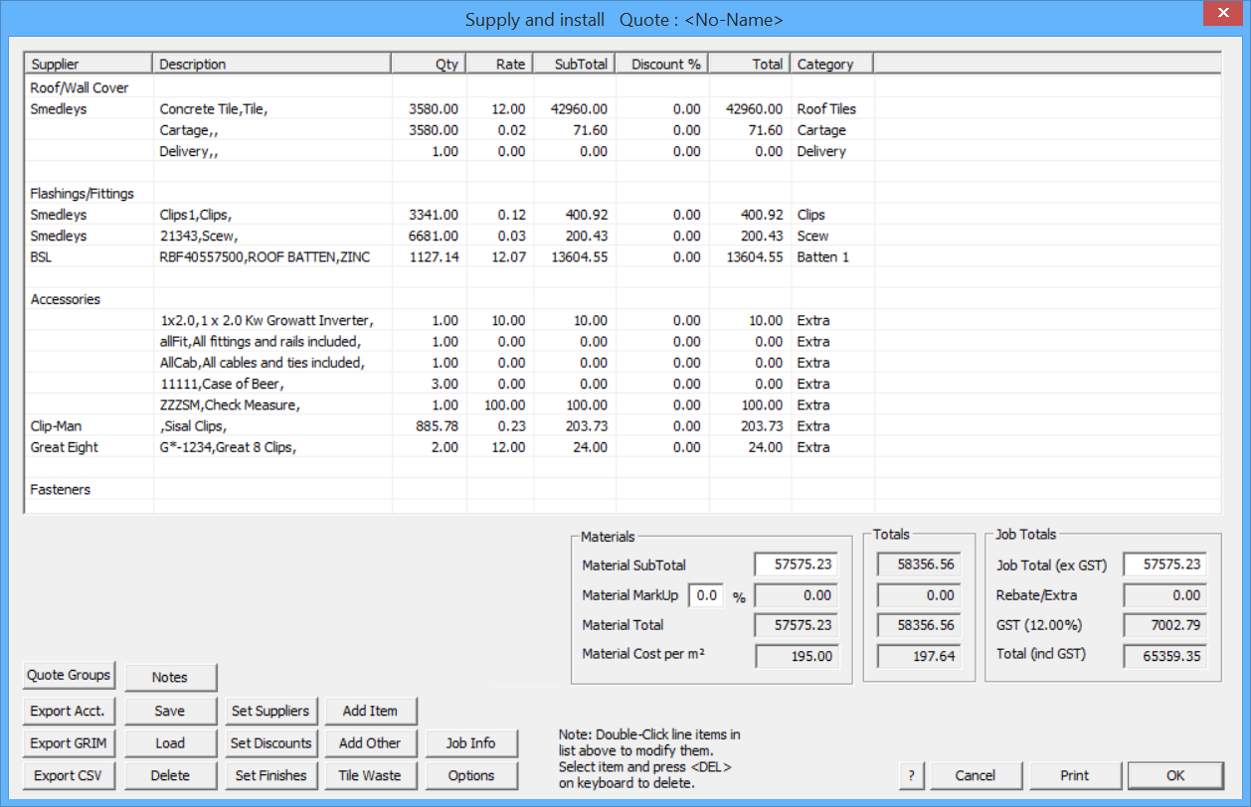
Task: Load a saved quote
Action: click(170, 742)
